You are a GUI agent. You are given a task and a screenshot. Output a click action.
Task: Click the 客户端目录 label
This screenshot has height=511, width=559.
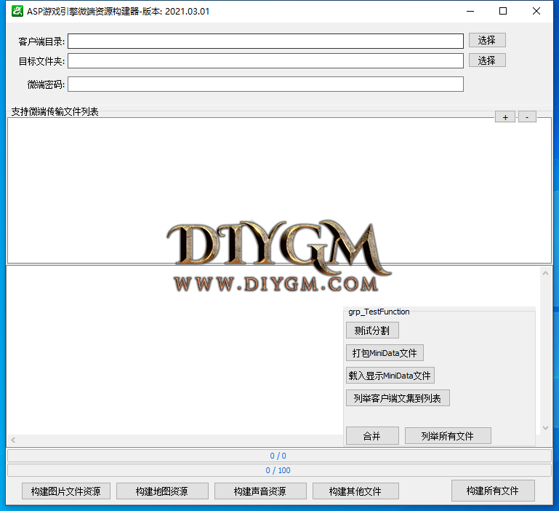41,41
